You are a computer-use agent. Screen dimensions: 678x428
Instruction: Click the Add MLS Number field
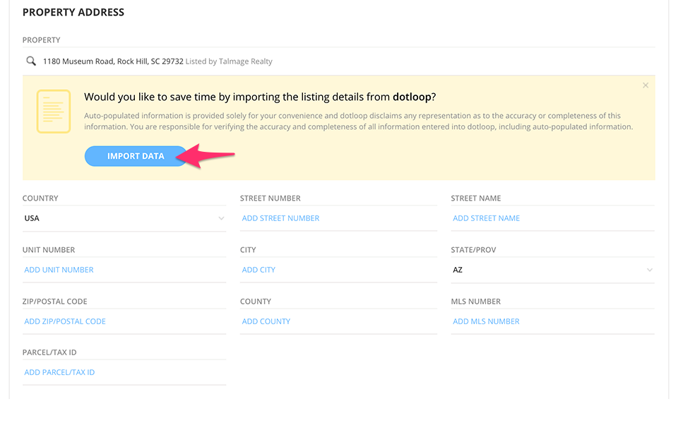tap(486, 321)
